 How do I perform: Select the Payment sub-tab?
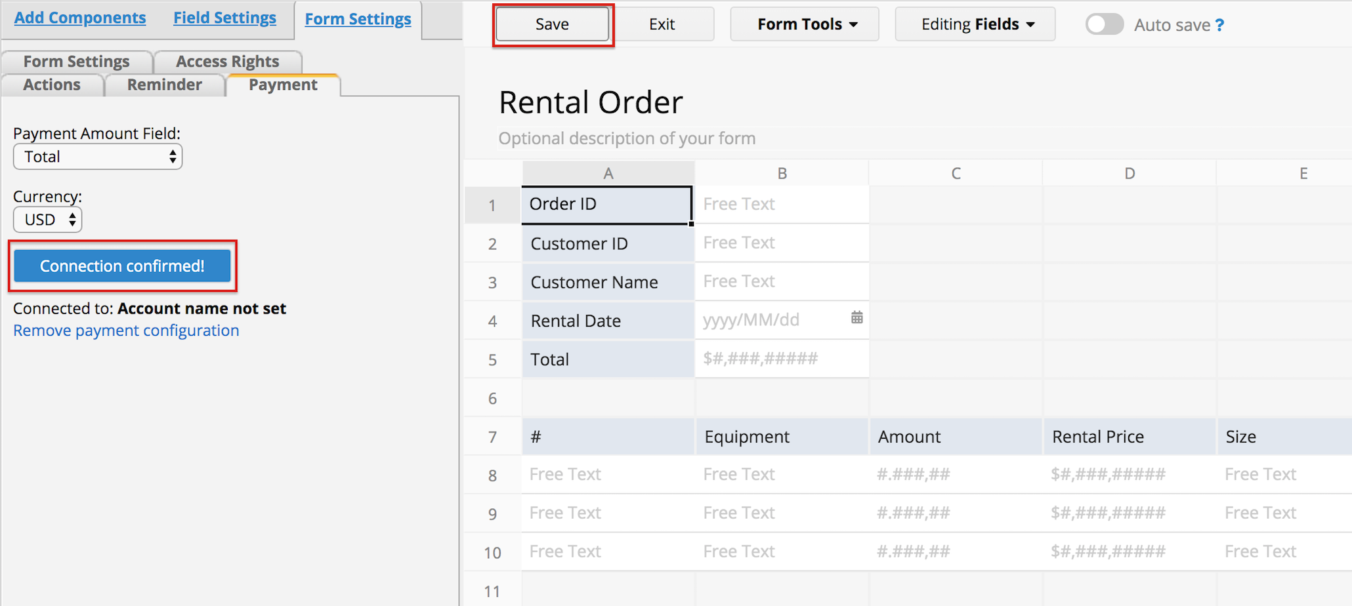(x=283, y=85)
